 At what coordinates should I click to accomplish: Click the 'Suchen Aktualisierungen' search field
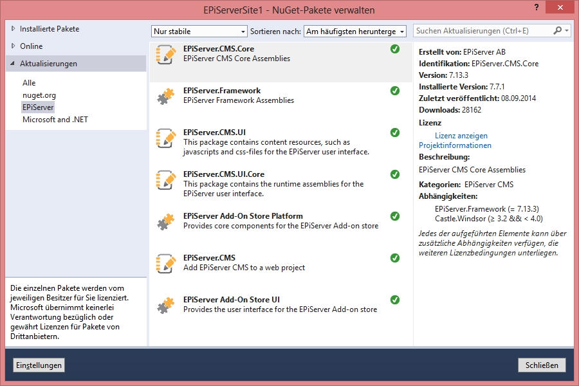[482, 31]
